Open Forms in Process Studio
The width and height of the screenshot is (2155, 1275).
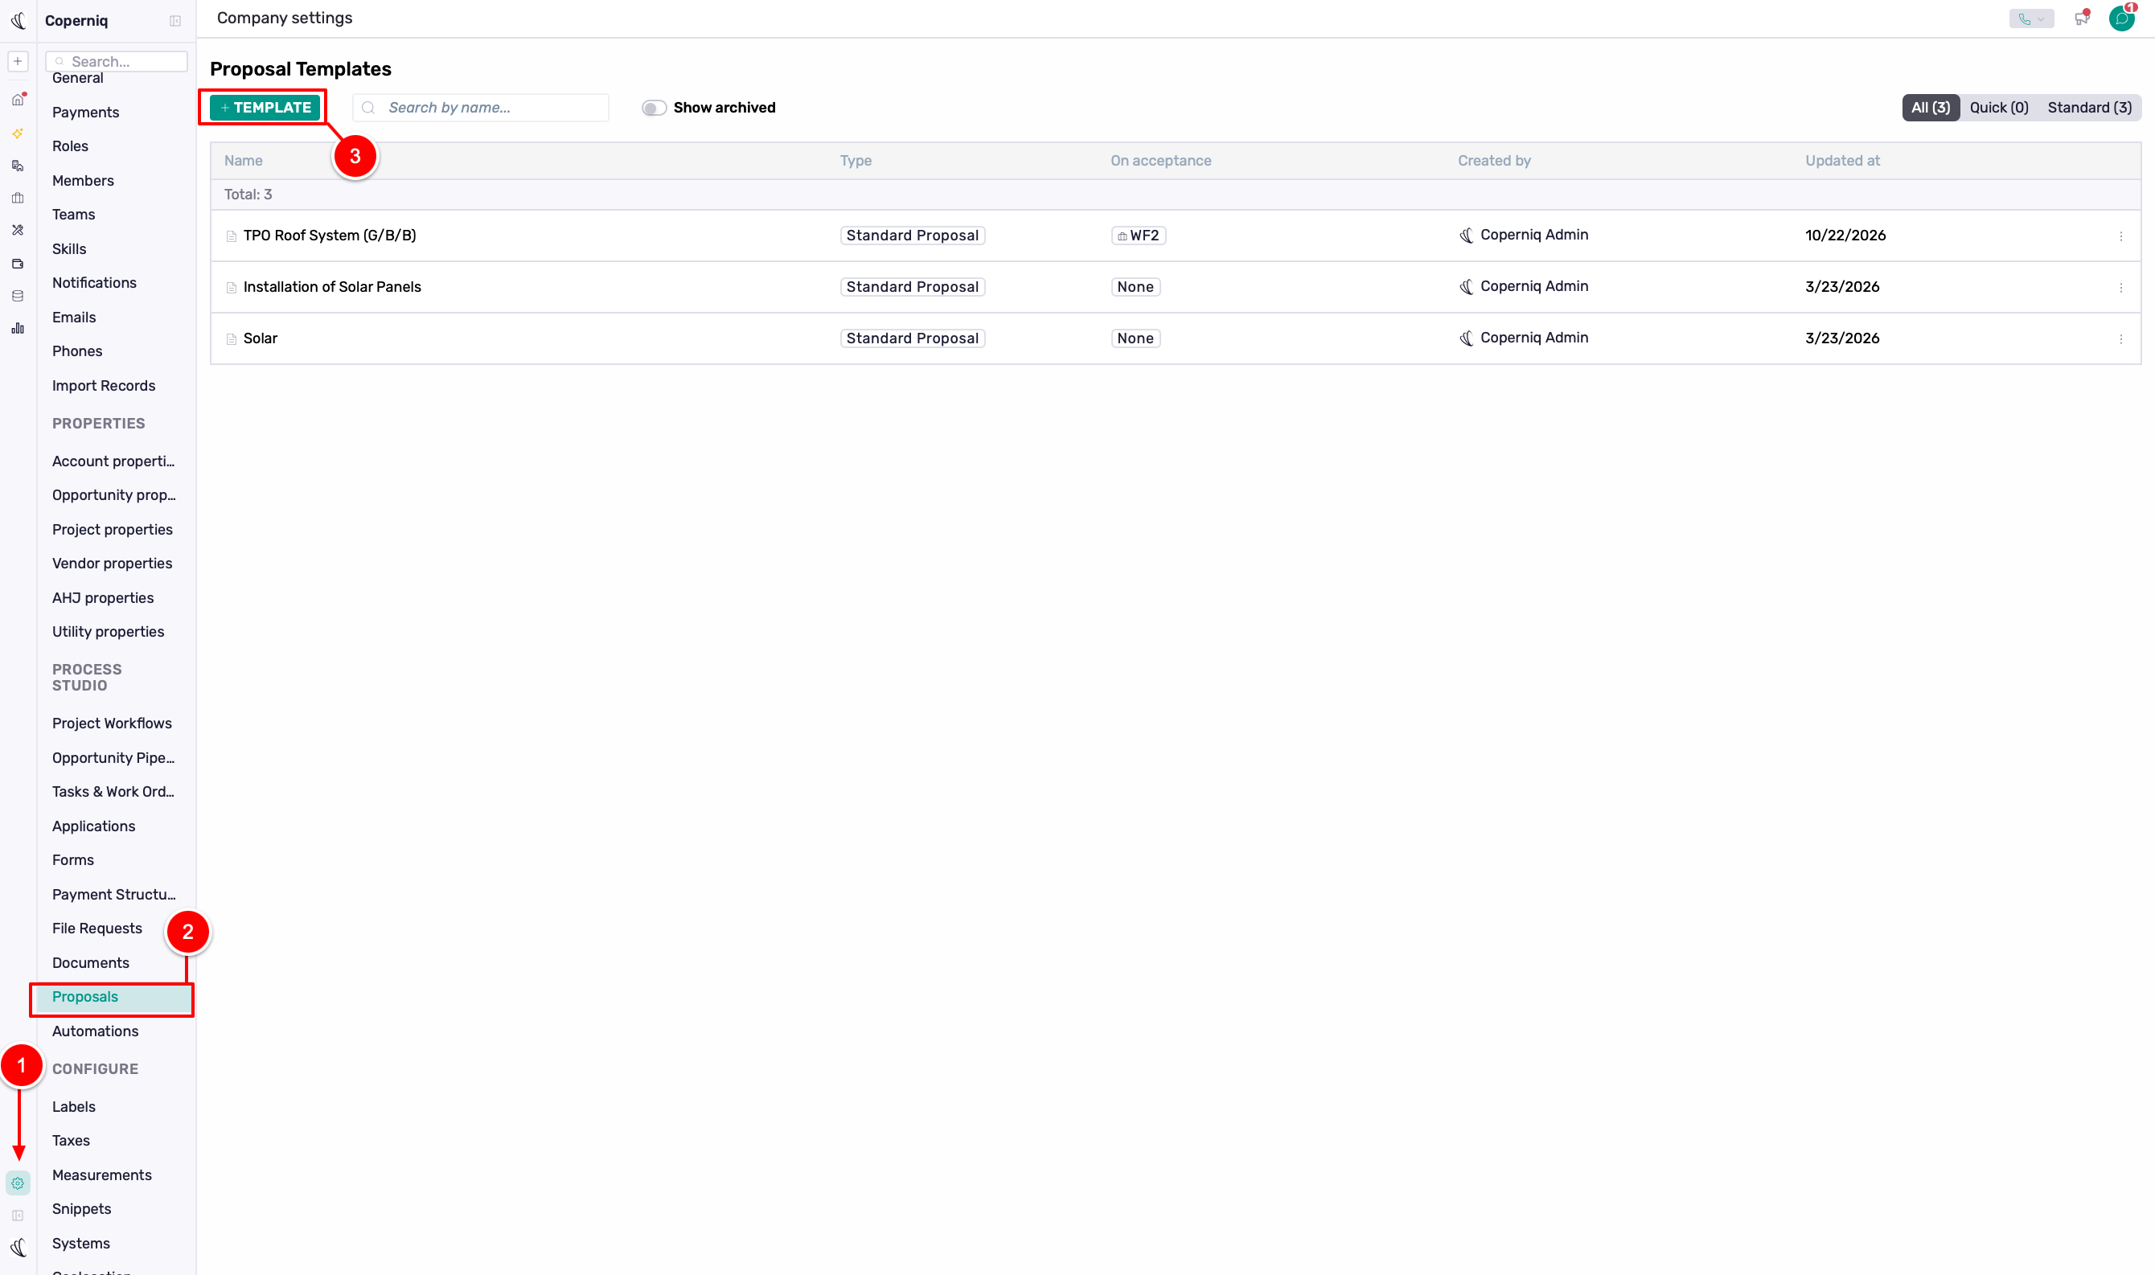73,860
